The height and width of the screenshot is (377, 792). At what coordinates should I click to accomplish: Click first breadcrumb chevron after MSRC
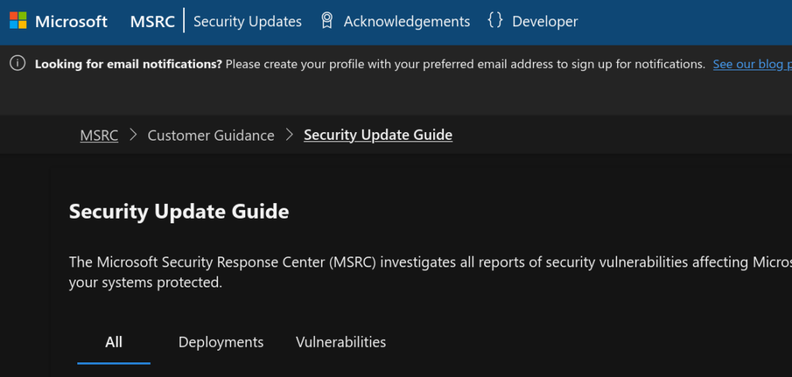coord(133,134)
